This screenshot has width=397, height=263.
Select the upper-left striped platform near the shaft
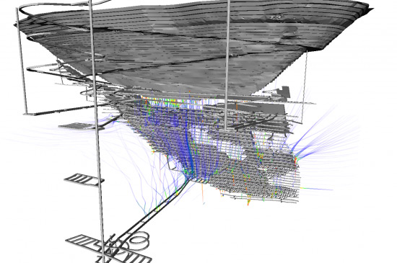[79, 126]
